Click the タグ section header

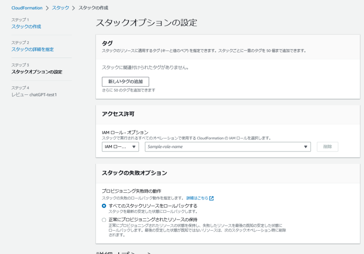pos(107,42)
